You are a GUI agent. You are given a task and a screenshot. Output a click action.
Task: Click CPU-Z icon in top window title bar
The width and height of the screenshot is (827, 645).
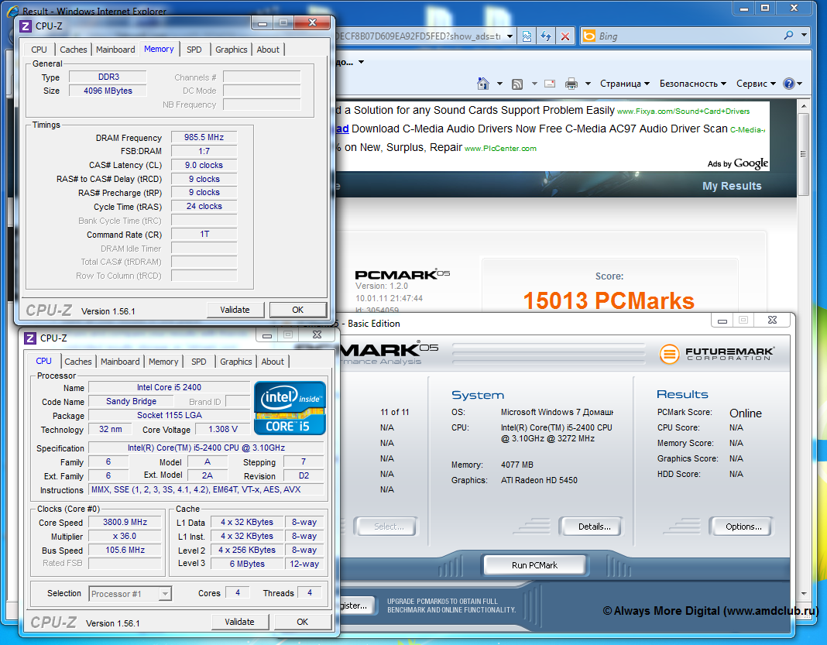26,26
